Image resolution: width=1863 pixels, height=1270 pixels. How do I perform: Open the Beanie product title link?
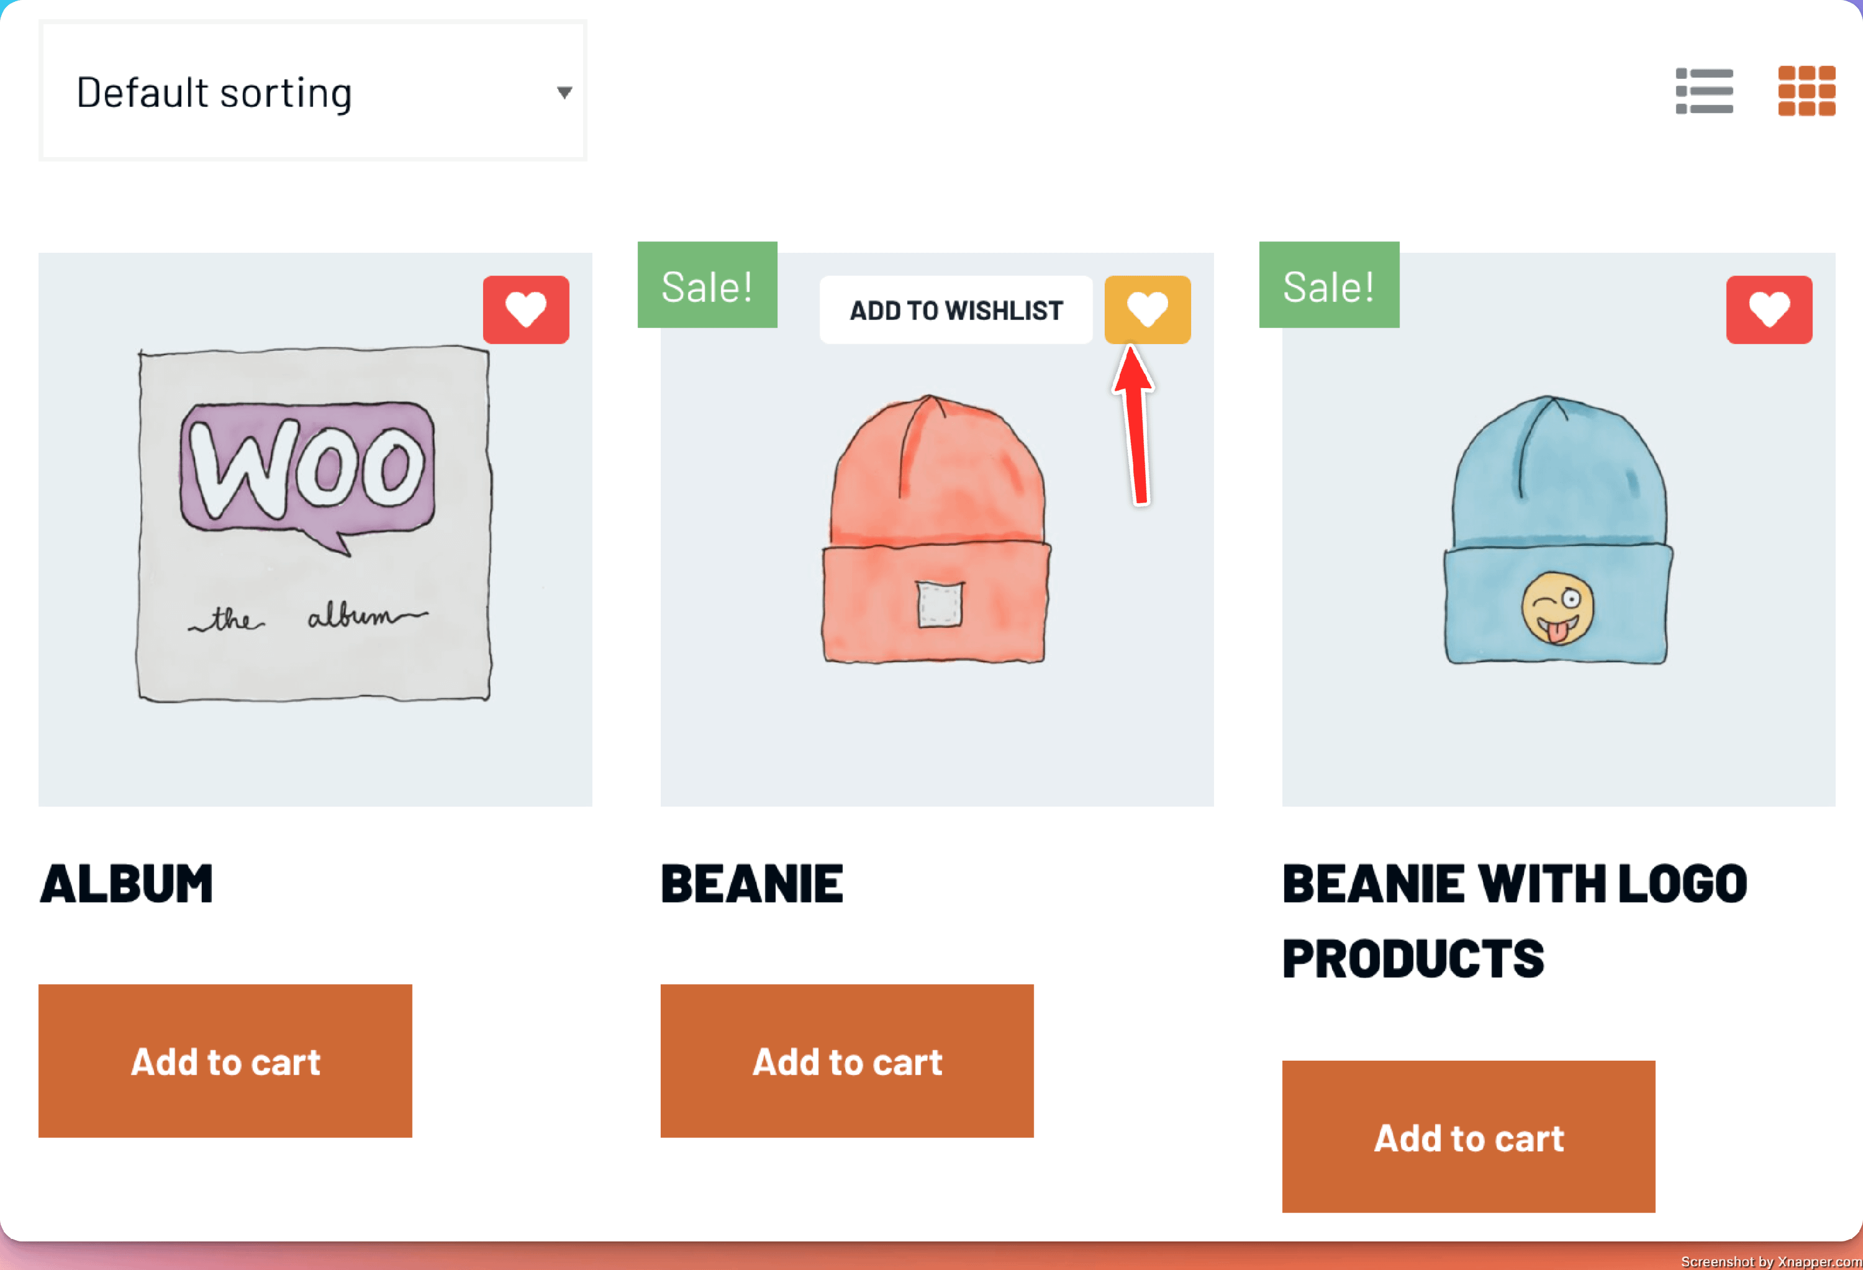(751, 884)
